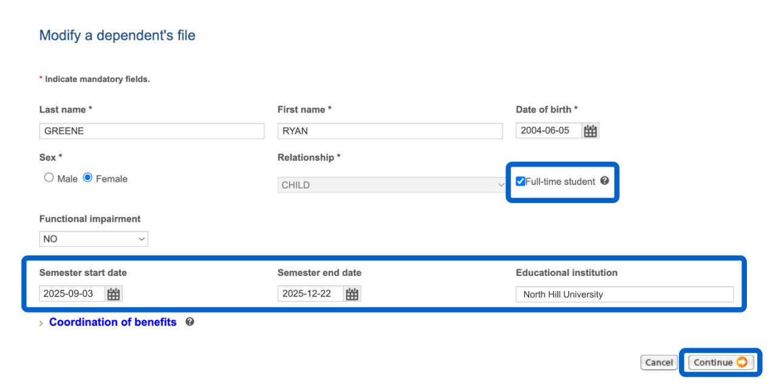
Task: Click help icon beside Full-time student
Action: 604,181
